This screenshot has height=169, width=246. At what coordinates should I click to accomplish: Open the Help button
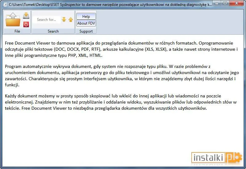click(x=86, y=17)
